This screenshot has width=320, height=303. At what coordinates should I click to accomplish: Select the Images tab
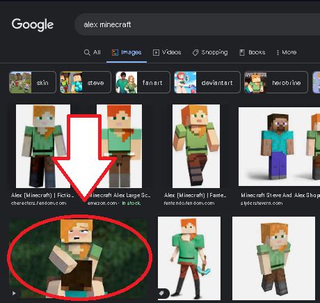pos(127,52)
